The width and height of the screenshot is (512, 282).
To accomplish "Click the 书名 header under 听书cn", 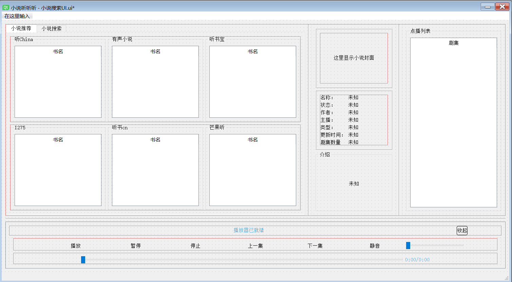I will [x=155, y=140].
